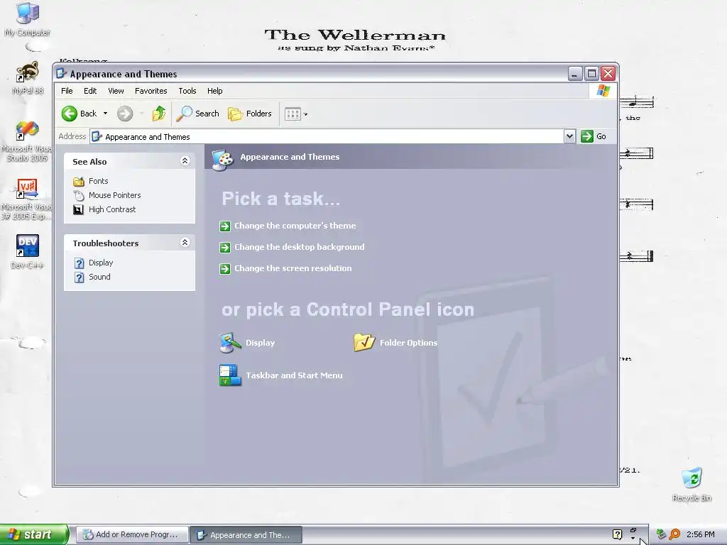Open the Favorites menu
Screen dimensions: 727x545
[151, 91]
